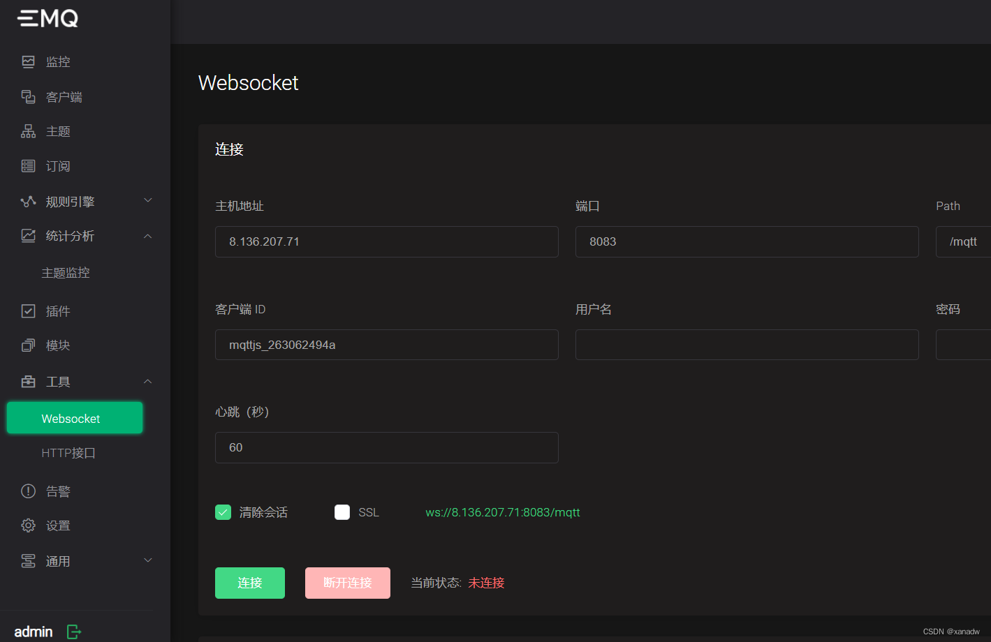The image size is (991, 642).
Task: Click the EMQ logo
Action: (47, 18)
